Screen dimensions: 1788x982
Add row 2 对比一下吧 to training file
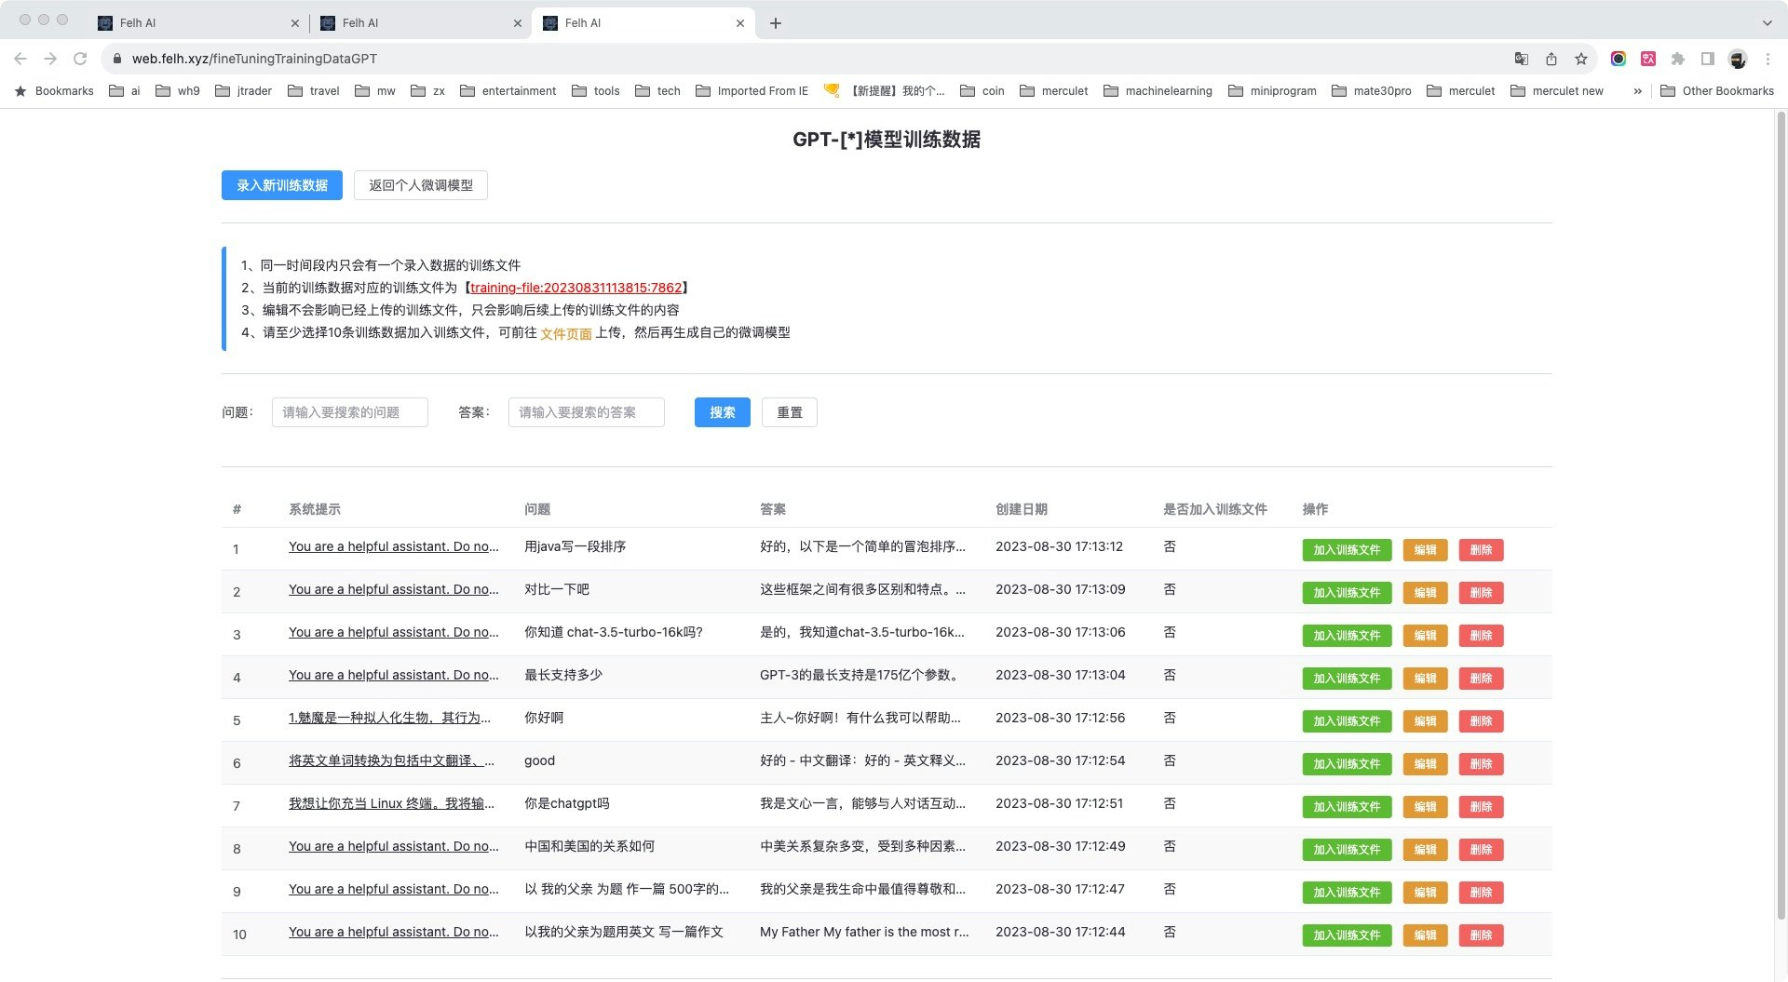click(1347, 593)
